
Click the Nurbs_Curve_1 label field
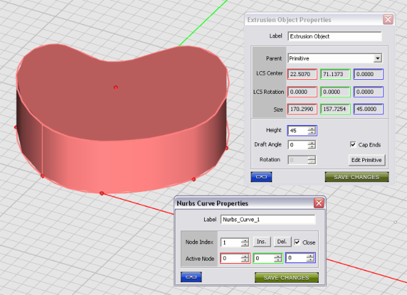tap(267, 220)
